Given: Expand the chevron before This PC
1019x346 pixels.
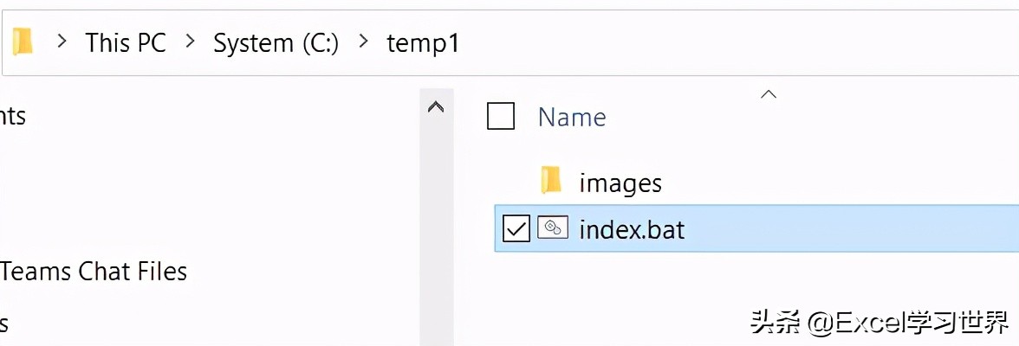Looking at the screenshot, I should coord(62,42).
